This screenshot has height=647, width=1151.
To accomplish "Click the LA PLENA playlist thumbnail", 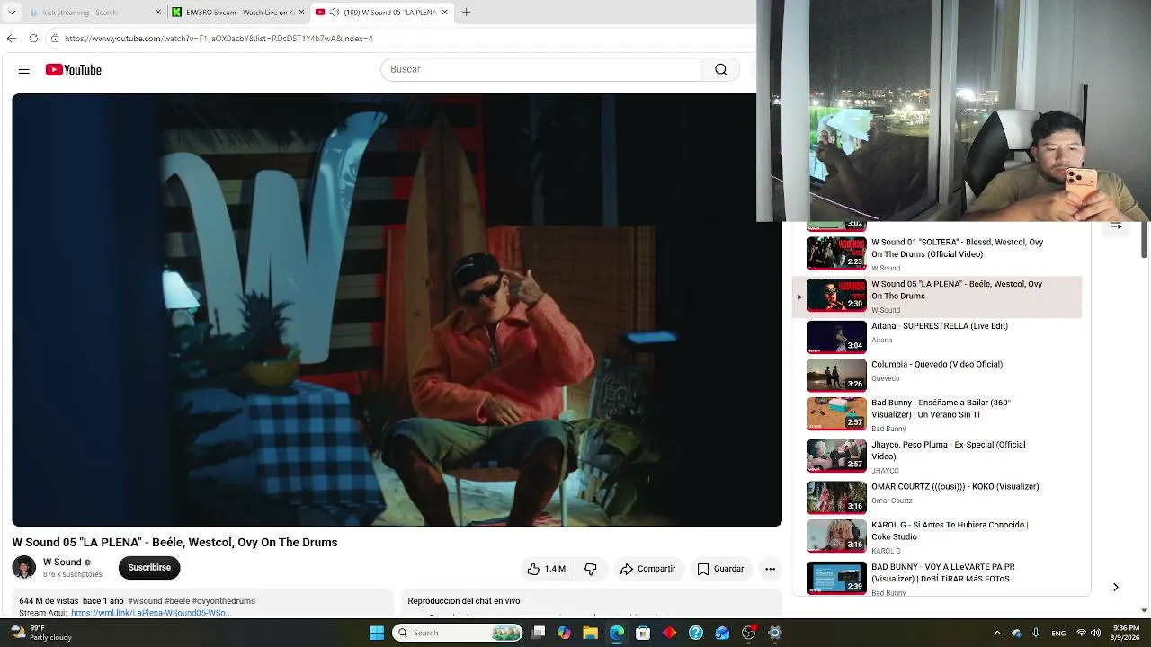I will (836, 295).
